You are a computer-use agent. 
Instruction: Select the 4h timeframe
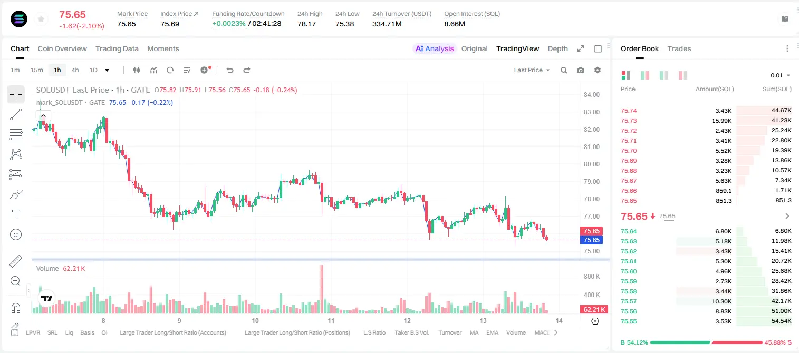(x=75, y=70)
